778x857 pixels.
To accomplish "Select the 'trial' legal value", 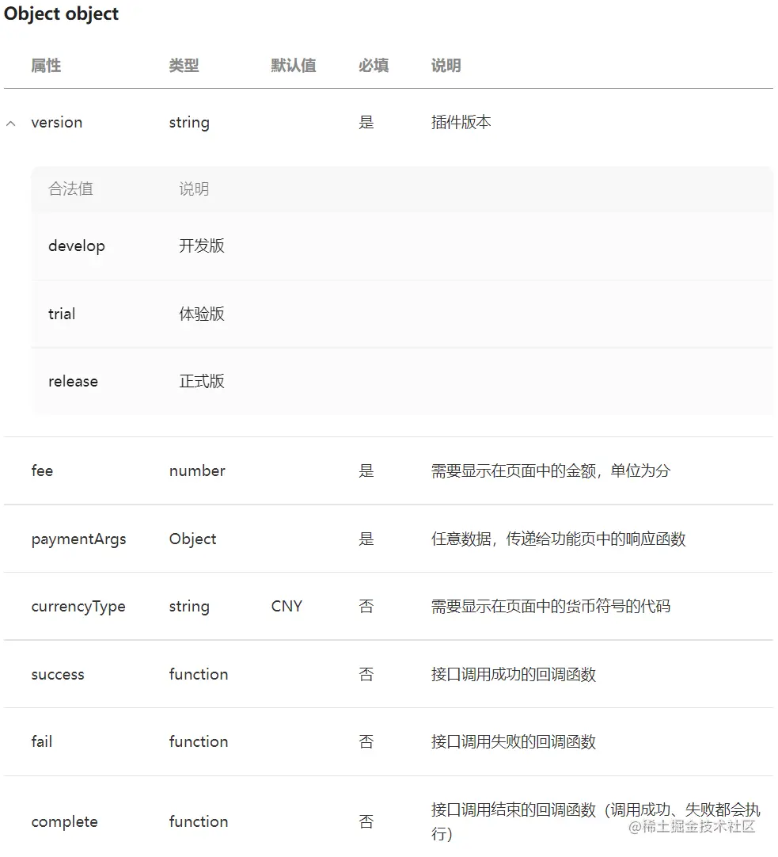I will click(62, 314).
